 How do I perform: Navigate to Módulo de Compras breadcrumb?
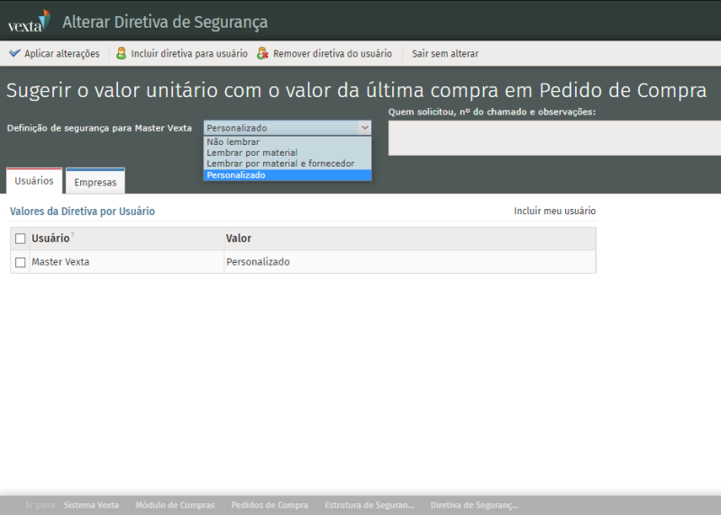[175, 505]
